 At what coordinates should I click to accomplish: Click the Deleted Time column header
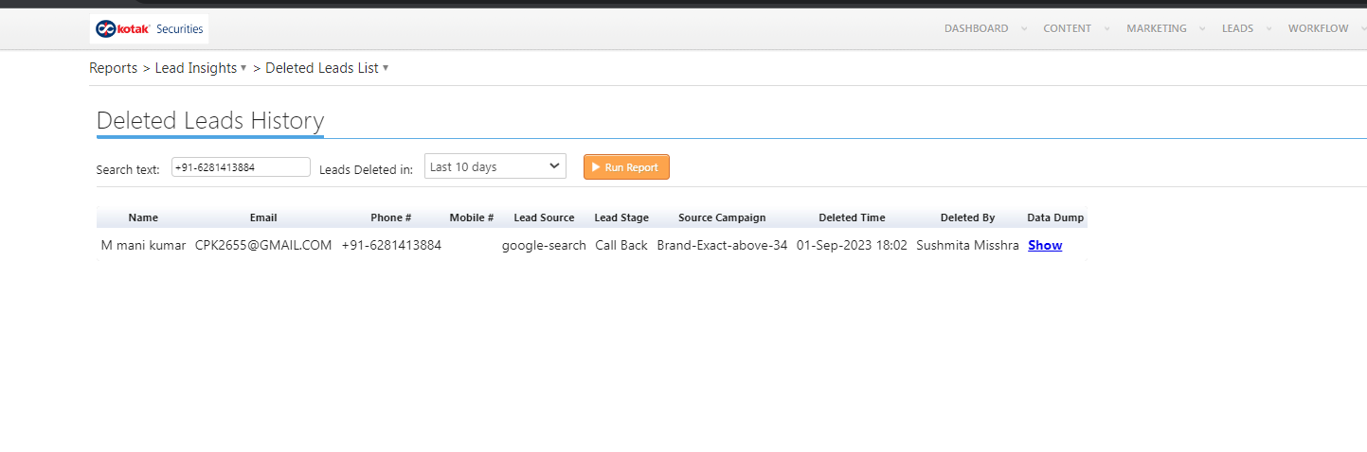coord(852,217)
